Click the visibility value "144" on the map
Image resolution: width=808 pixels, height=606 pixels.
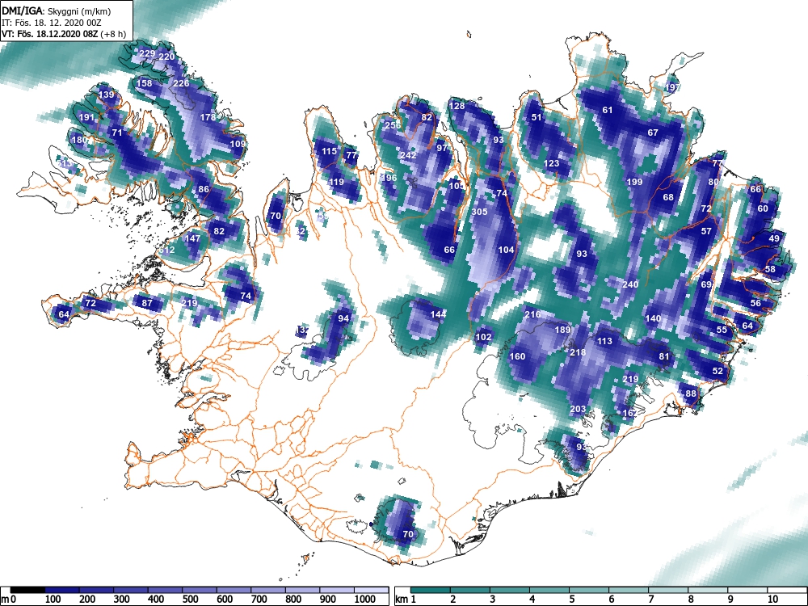pyautogui.click(x=438, y=314)
